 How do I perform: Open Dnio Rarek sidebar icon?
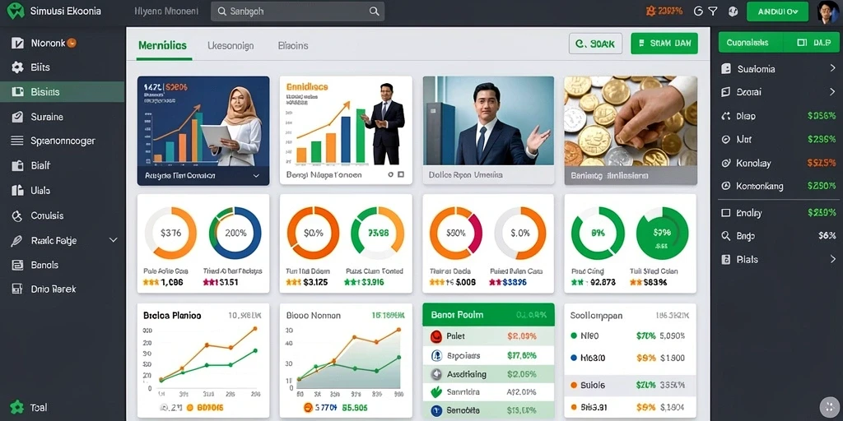(17, 289)
